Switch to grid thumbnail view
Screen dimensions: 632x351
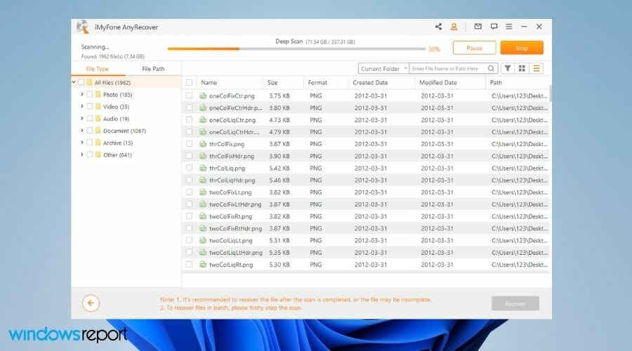(522, 69)
